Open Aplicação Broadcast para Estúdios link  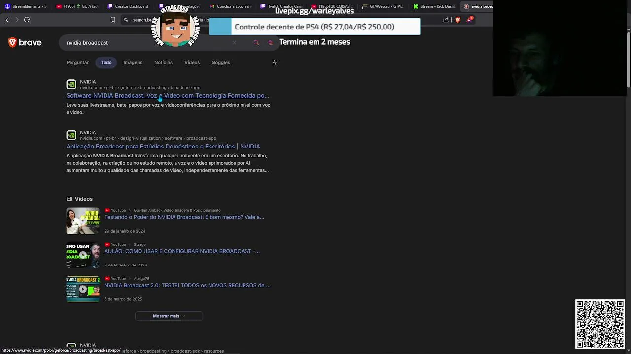(163, 147)
